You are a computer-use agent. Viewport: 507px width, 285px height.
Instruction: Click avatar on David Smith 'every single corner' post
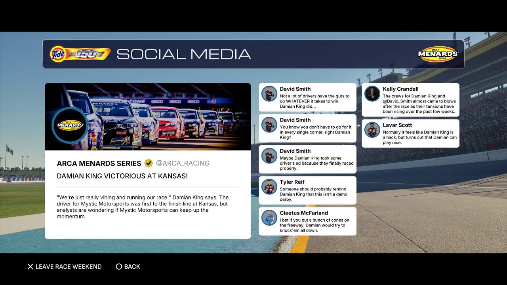tap(269, 125)
